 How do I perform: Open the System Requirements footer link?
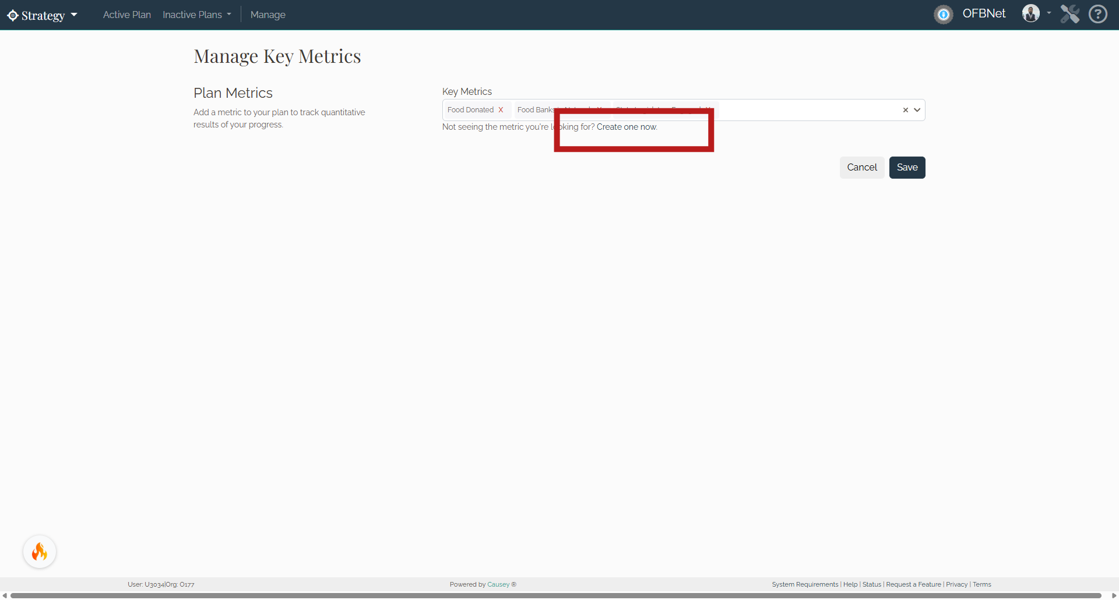pyautogui.click(x=805, y=584)
